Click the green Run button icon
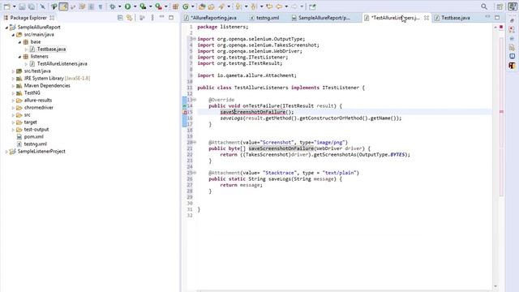 [x=128, y=6]
